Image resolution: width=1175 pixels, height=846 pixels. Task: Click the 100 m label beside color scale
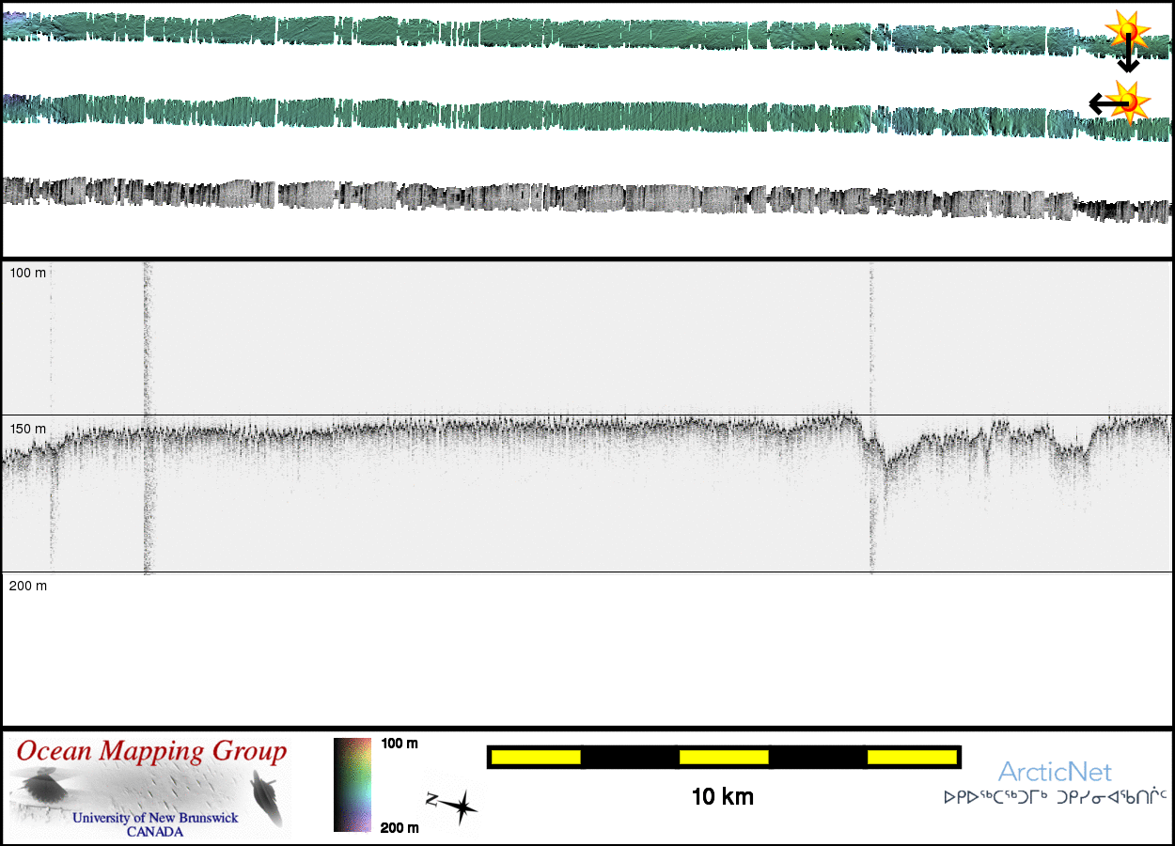coord(399,744)
